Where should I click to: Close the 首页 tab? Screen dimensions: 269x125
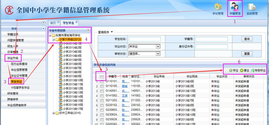pyautogui.click(x=58, y=22)
